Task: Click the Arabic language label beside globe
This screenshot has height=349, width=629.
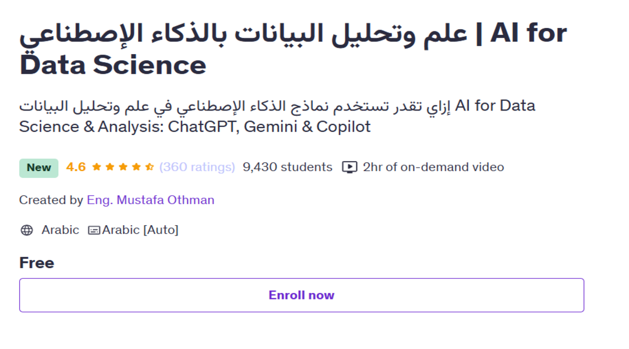Action: point(60,230)
